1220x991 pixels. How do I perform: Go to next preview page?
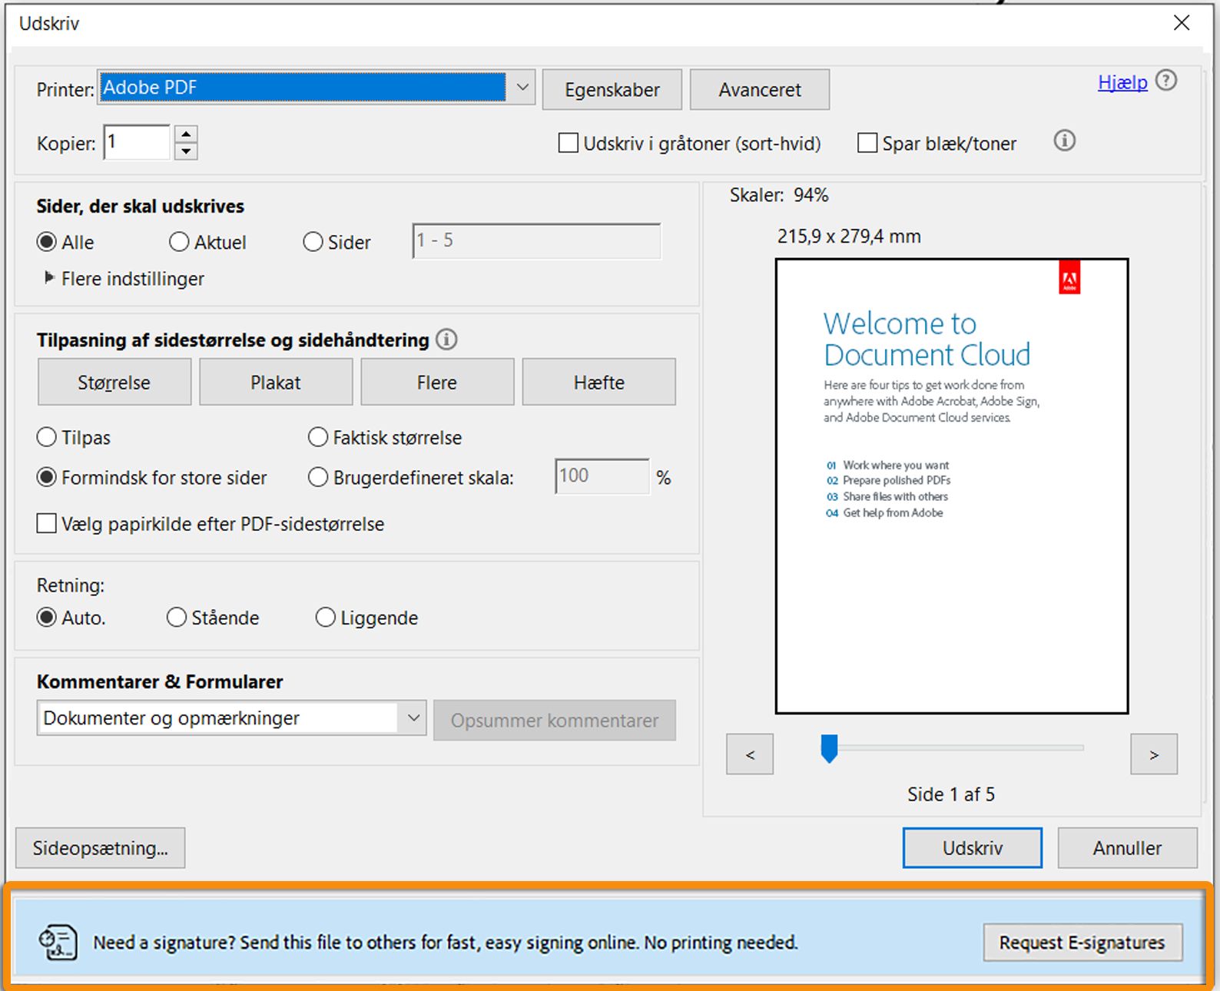(x=1154, y=754)
